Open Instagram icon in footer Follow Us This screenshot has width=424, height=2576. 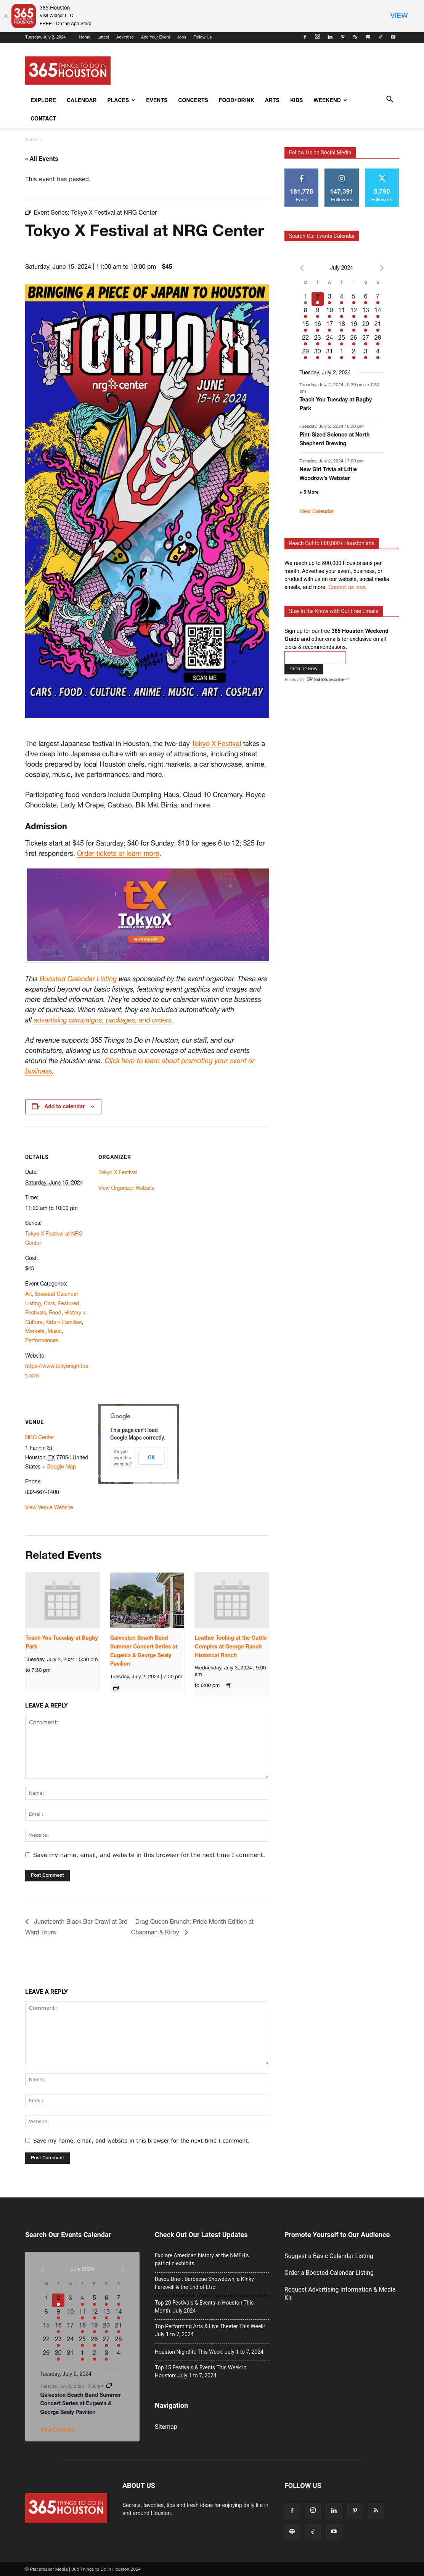(313, 2510)
